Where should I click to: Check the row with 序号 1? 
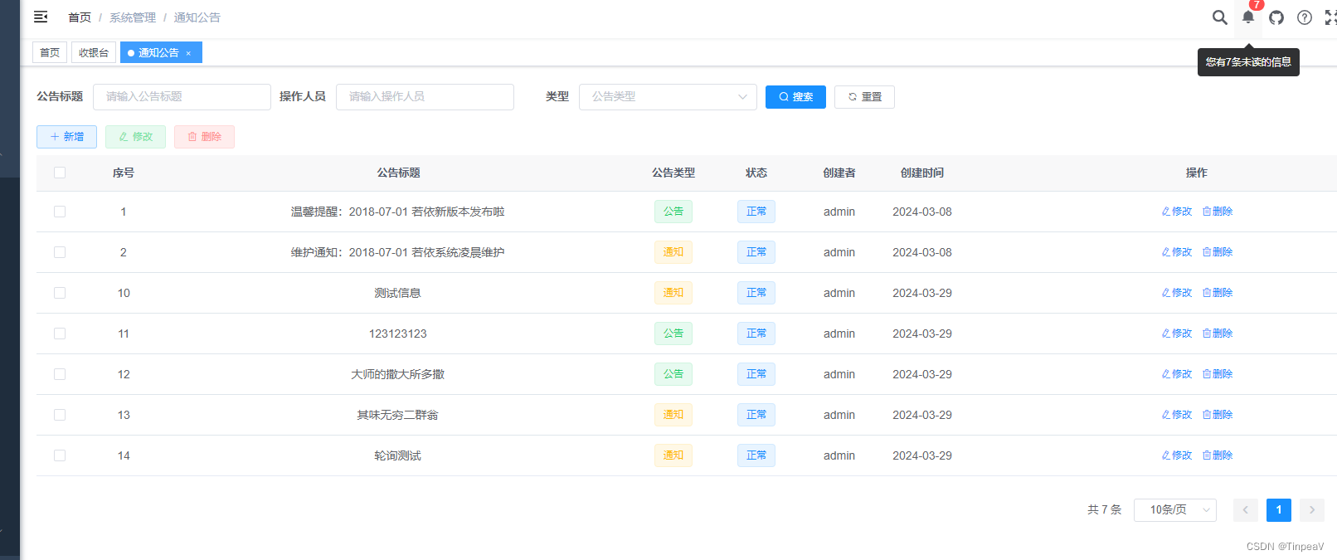click(60, 212)
